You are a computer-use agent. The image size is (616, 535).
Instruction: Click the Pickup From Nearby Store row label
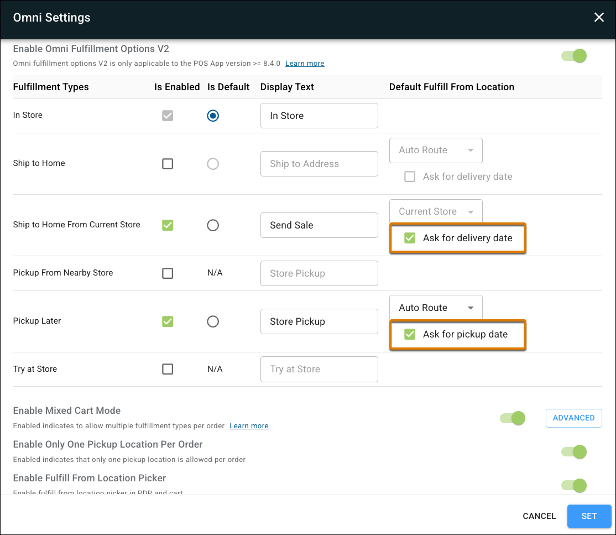point(63,273)
